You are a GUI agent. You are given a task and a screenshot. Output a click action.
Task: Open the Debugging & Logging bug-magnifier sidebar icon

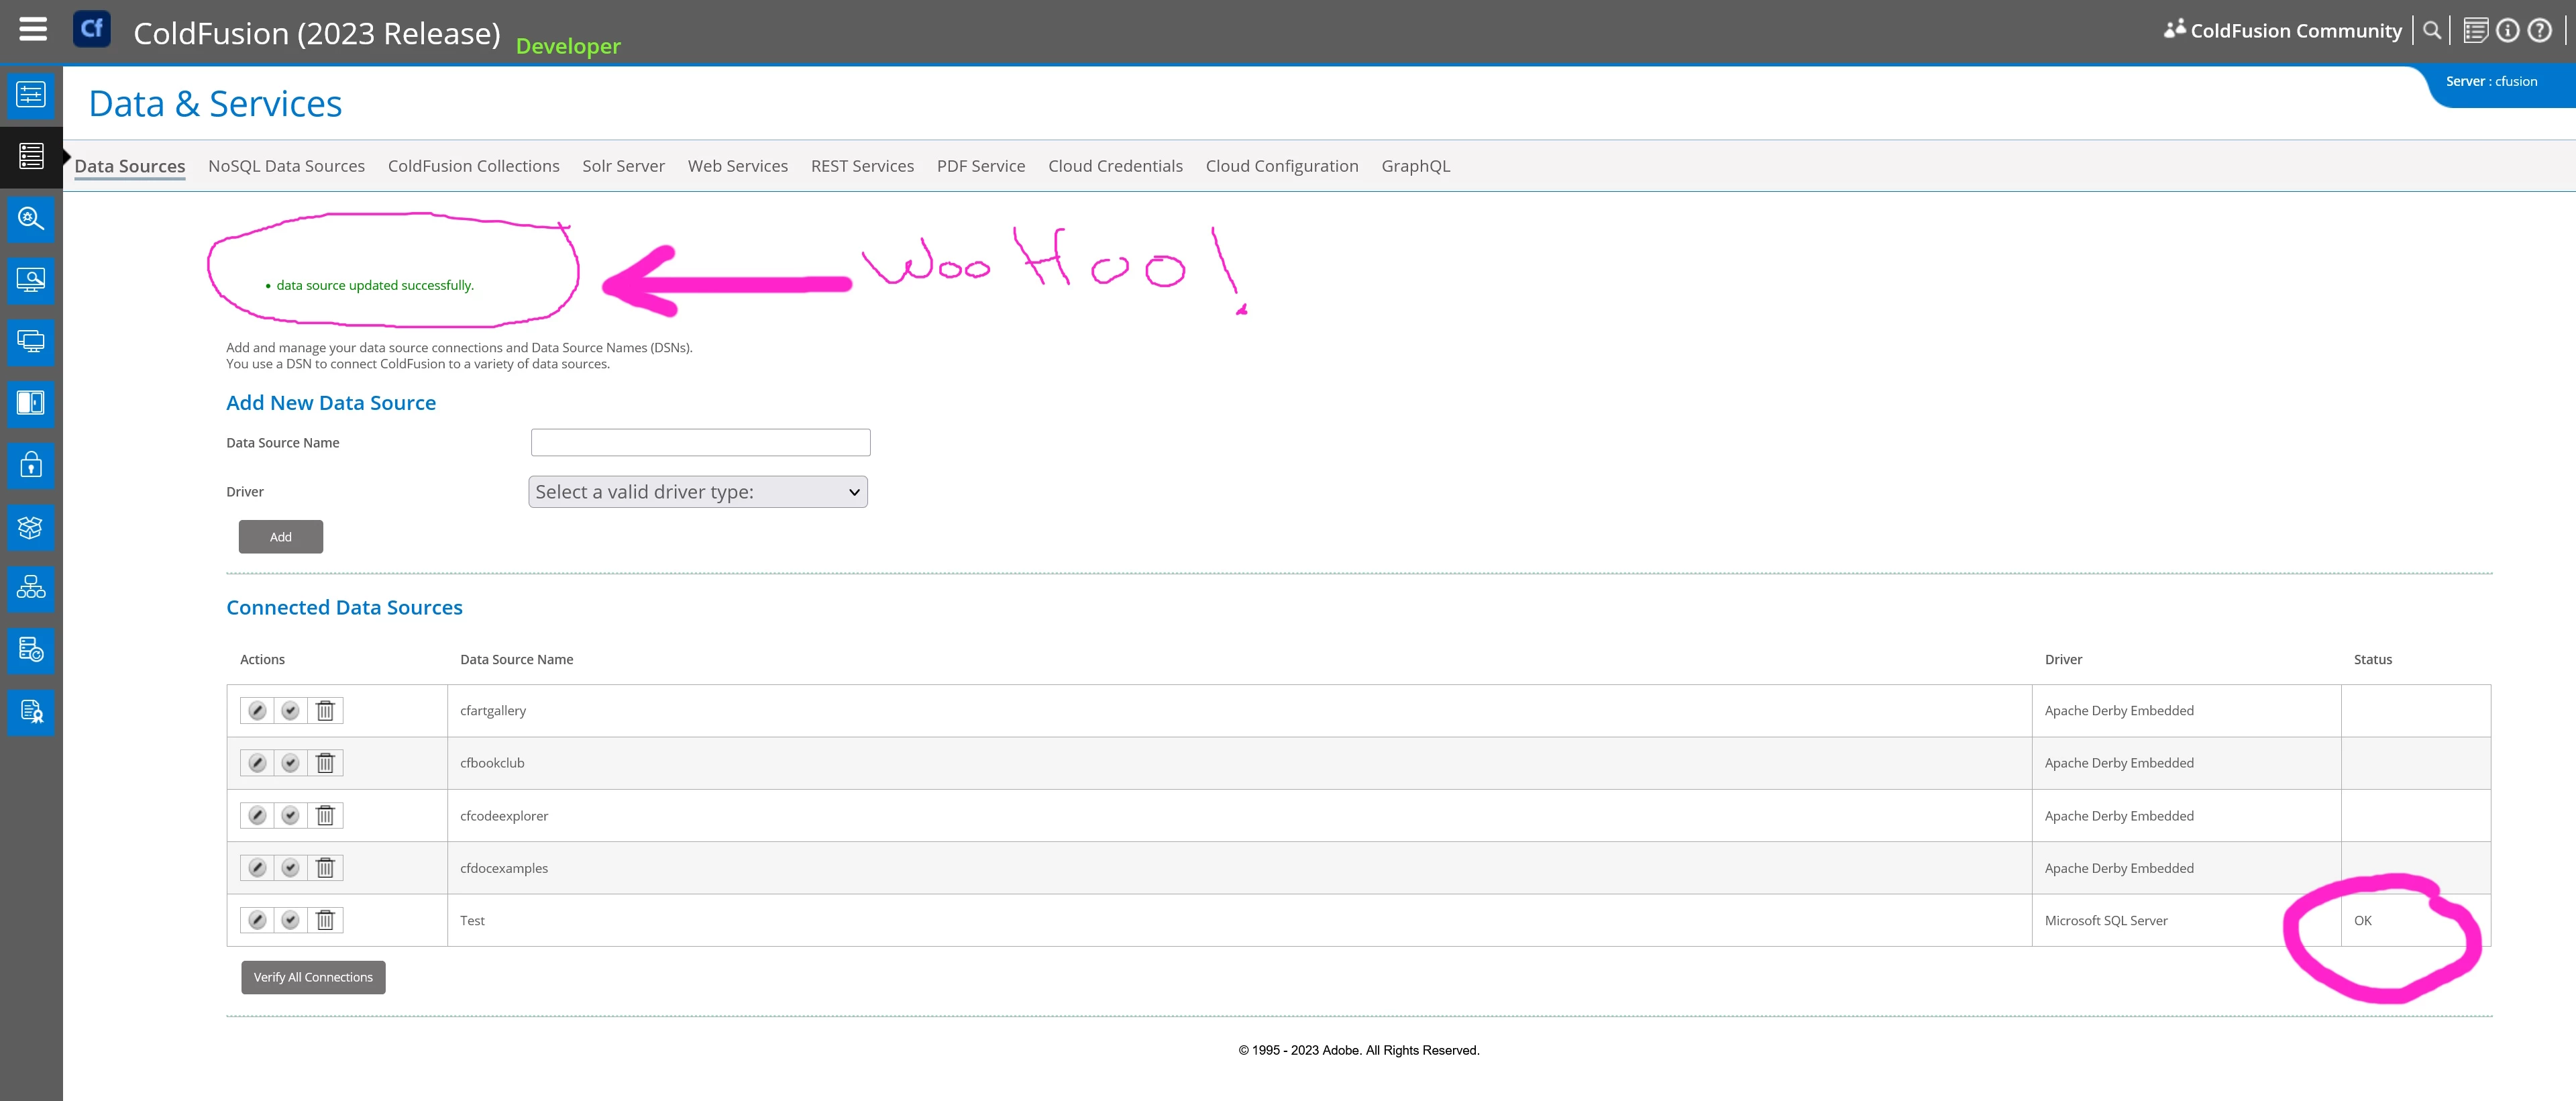coord(31,218)
